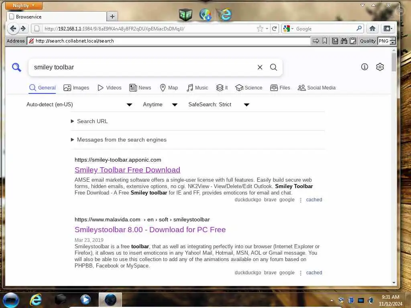Switch to the News tab
Screen dimensions: 411x308
pos(140,88)
